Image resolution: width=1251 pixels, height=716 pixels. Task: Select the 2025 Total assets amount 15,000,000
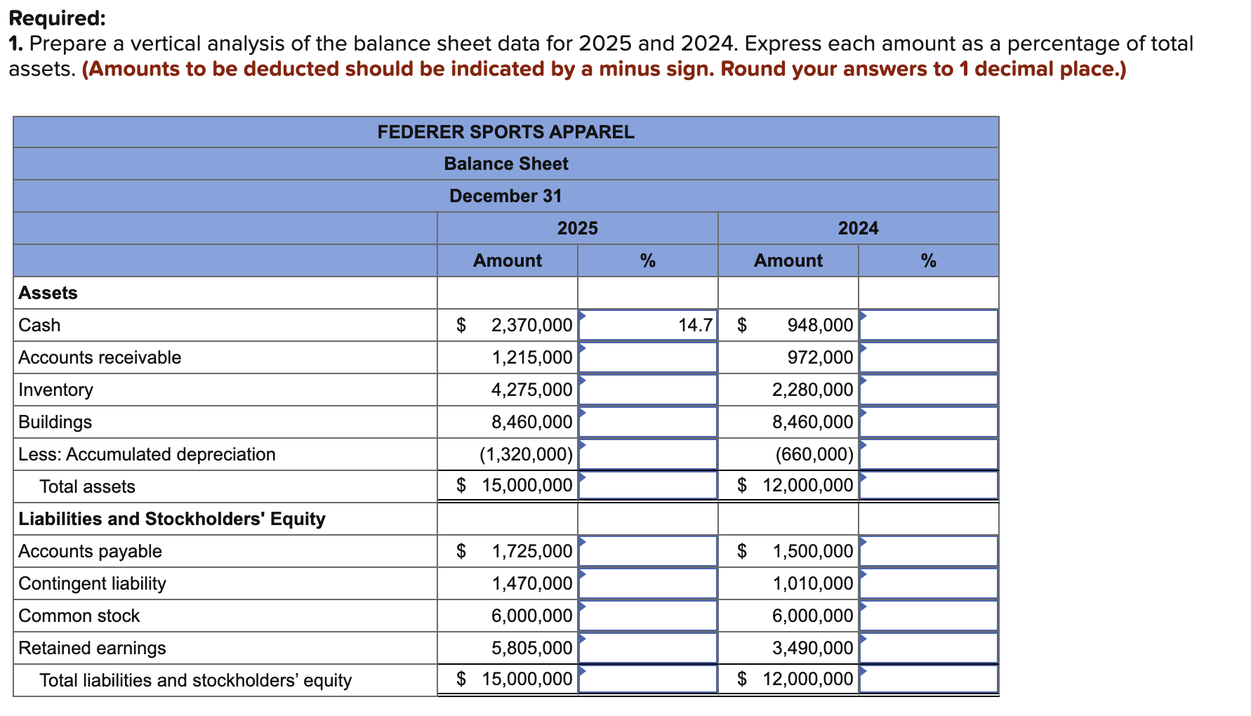tap(527, 485)
